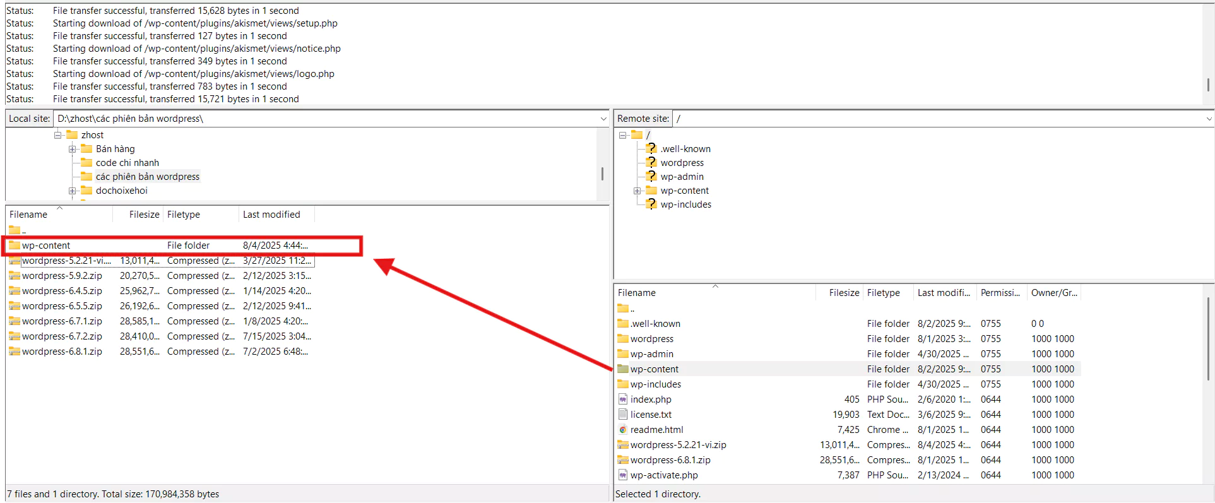
Task: Click the readme.html Chrome icon
Action: point(623,430)
